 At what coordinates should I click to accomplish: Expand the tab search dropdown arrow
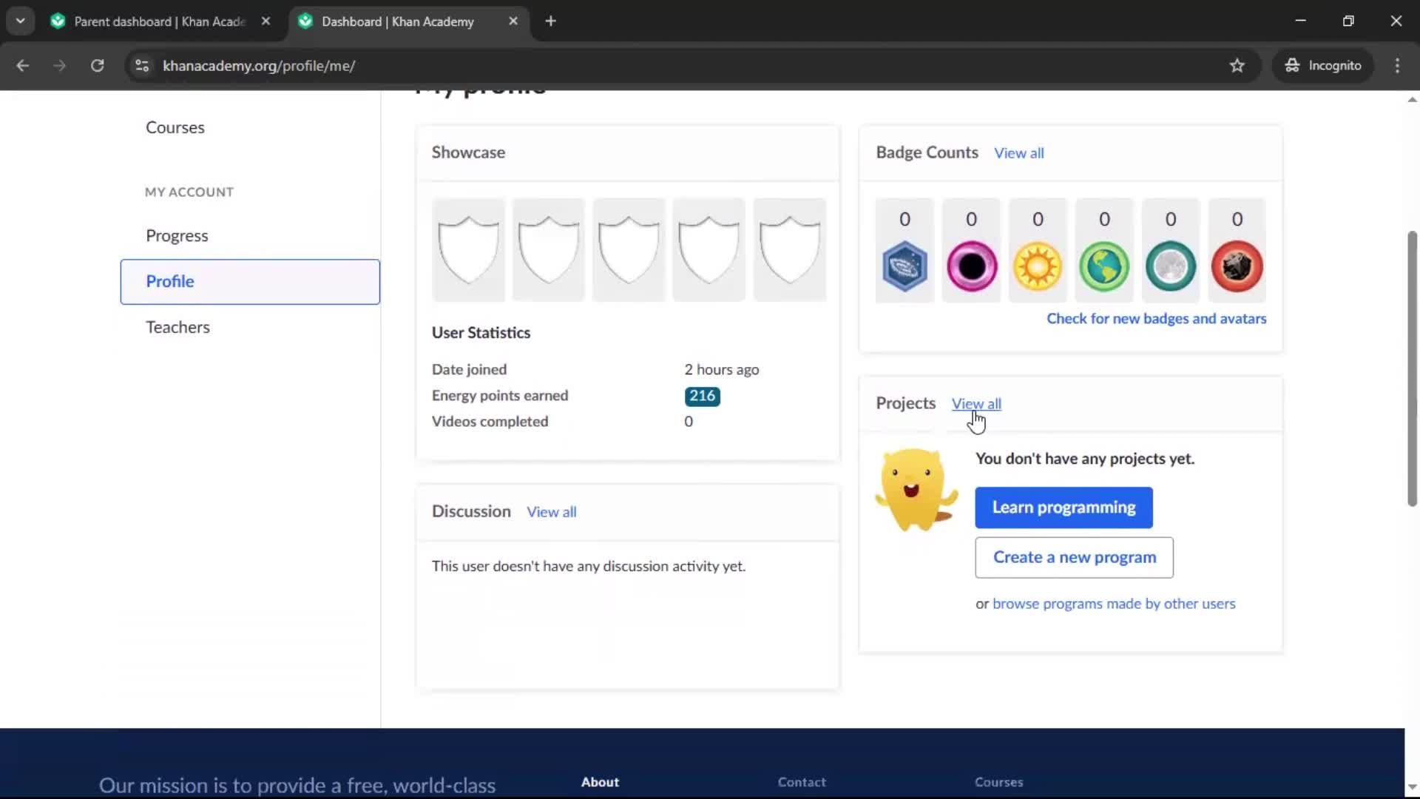(21, 21)
